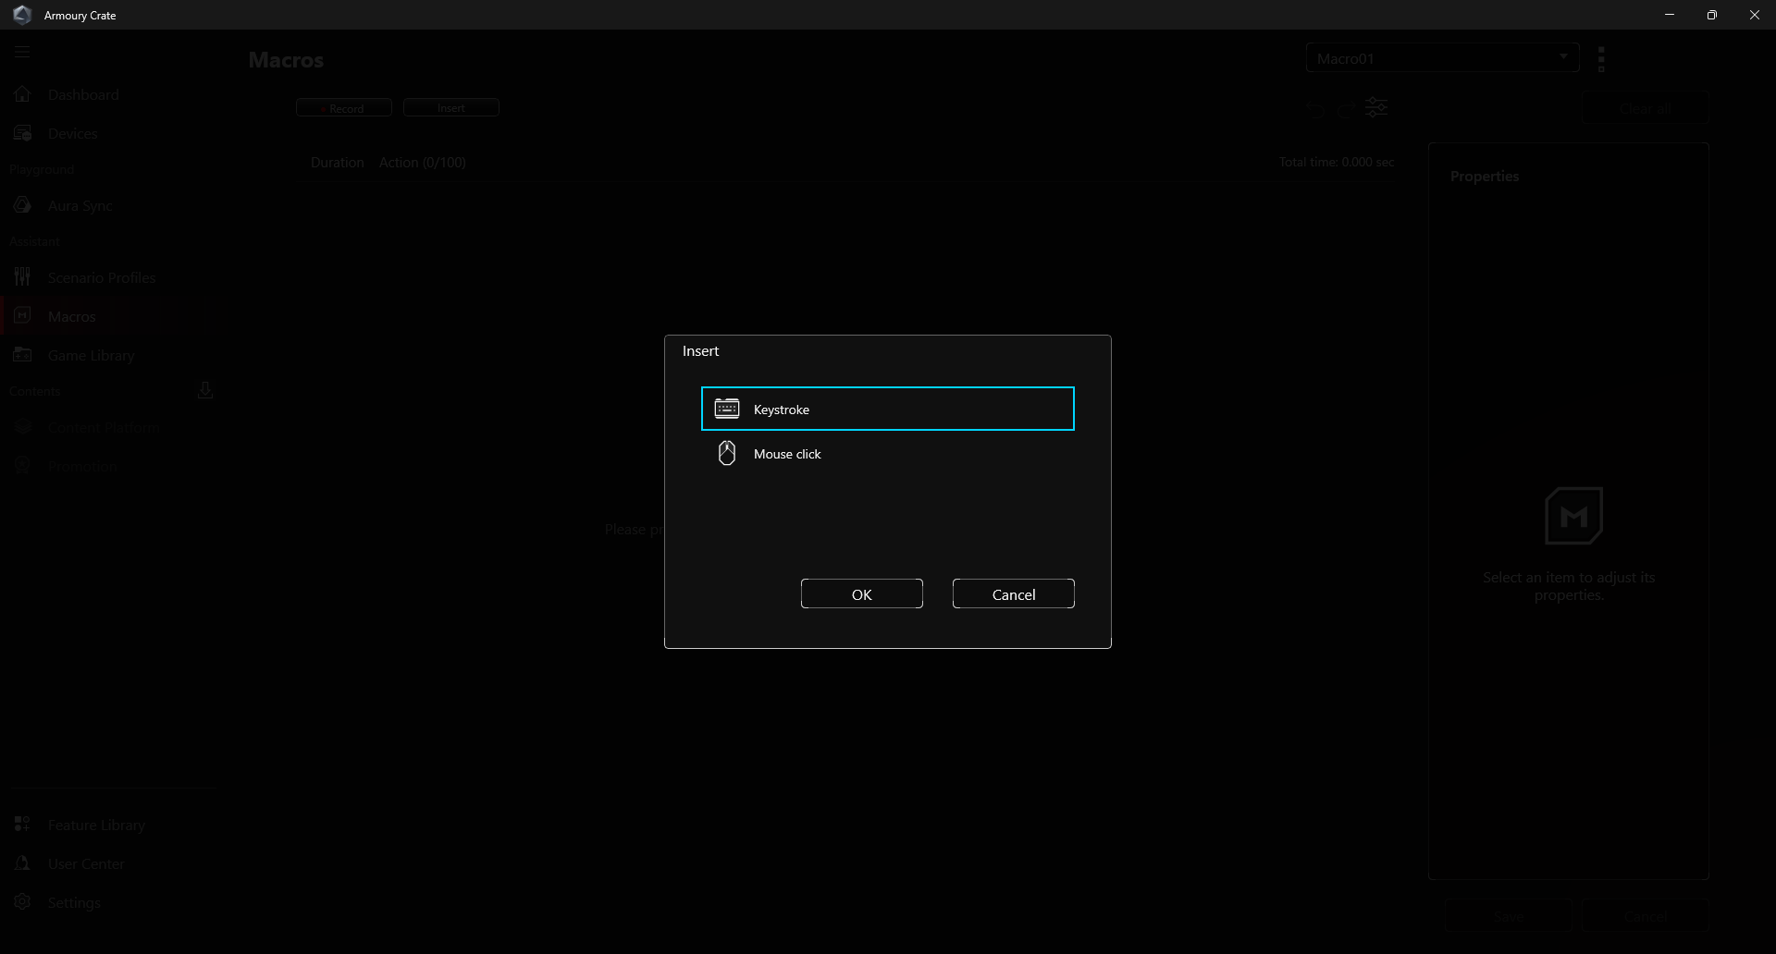Open the Macro01 dropdown
The height and width of the screenshot is (954, 1776).
tap(1442, 58)
